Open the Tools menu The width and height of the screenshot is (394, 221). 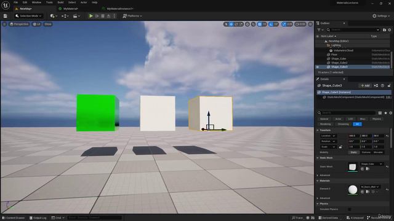[x=49, y=2]
